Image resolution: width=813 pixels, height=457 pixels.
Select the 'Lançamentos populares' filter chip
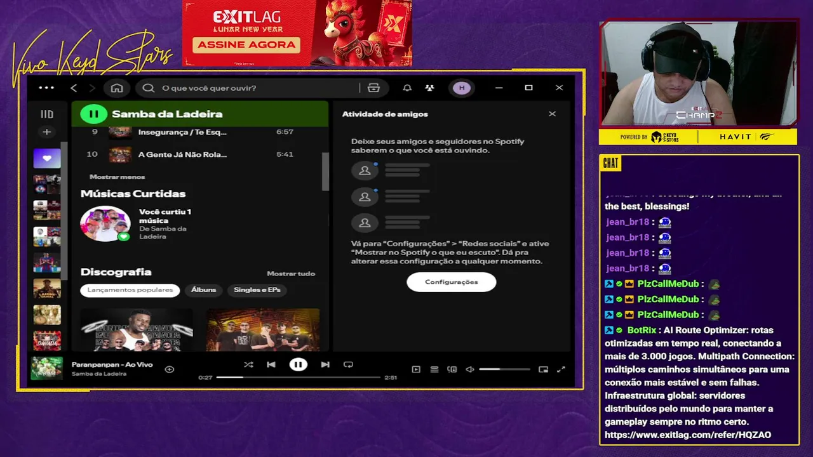[130, 290]
